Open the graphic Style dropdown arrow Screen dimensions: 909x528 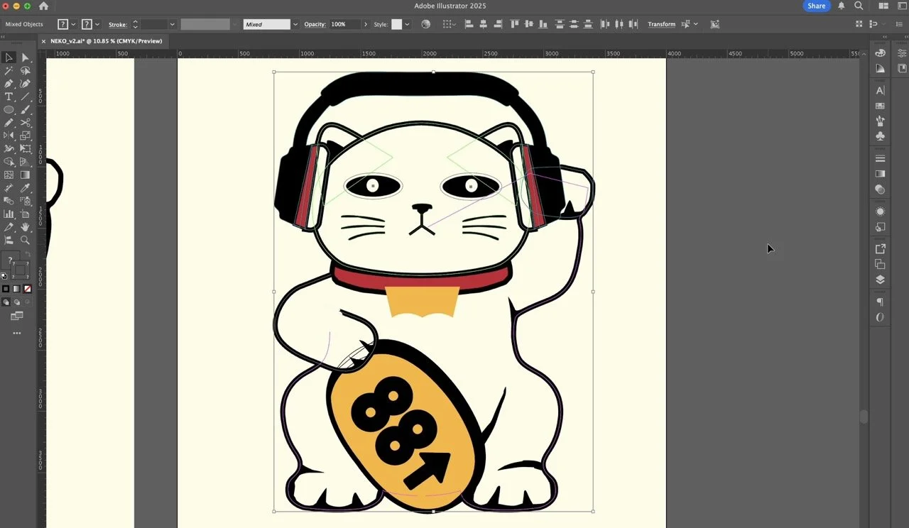coord(407,24)
